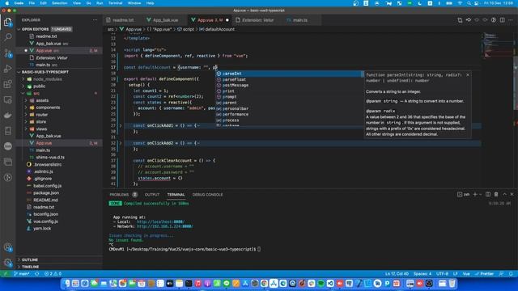
Task: Click the Spotlight search icon in menu bar
Action: (469, 3)
